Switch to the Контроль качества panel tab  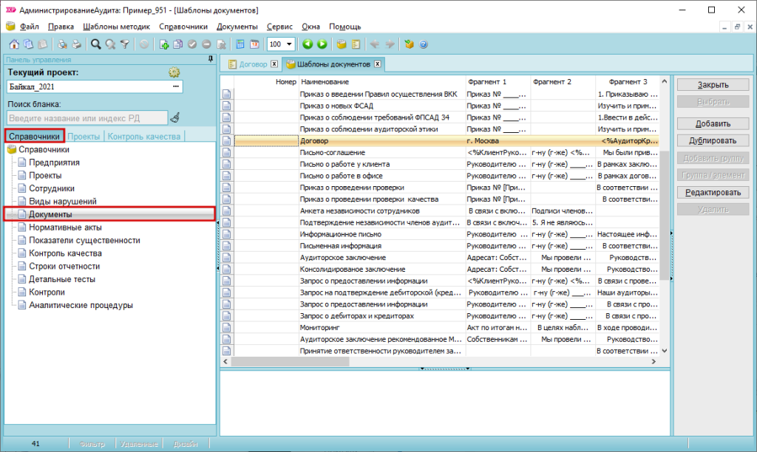pyautogui.click(x=144, y=137)
